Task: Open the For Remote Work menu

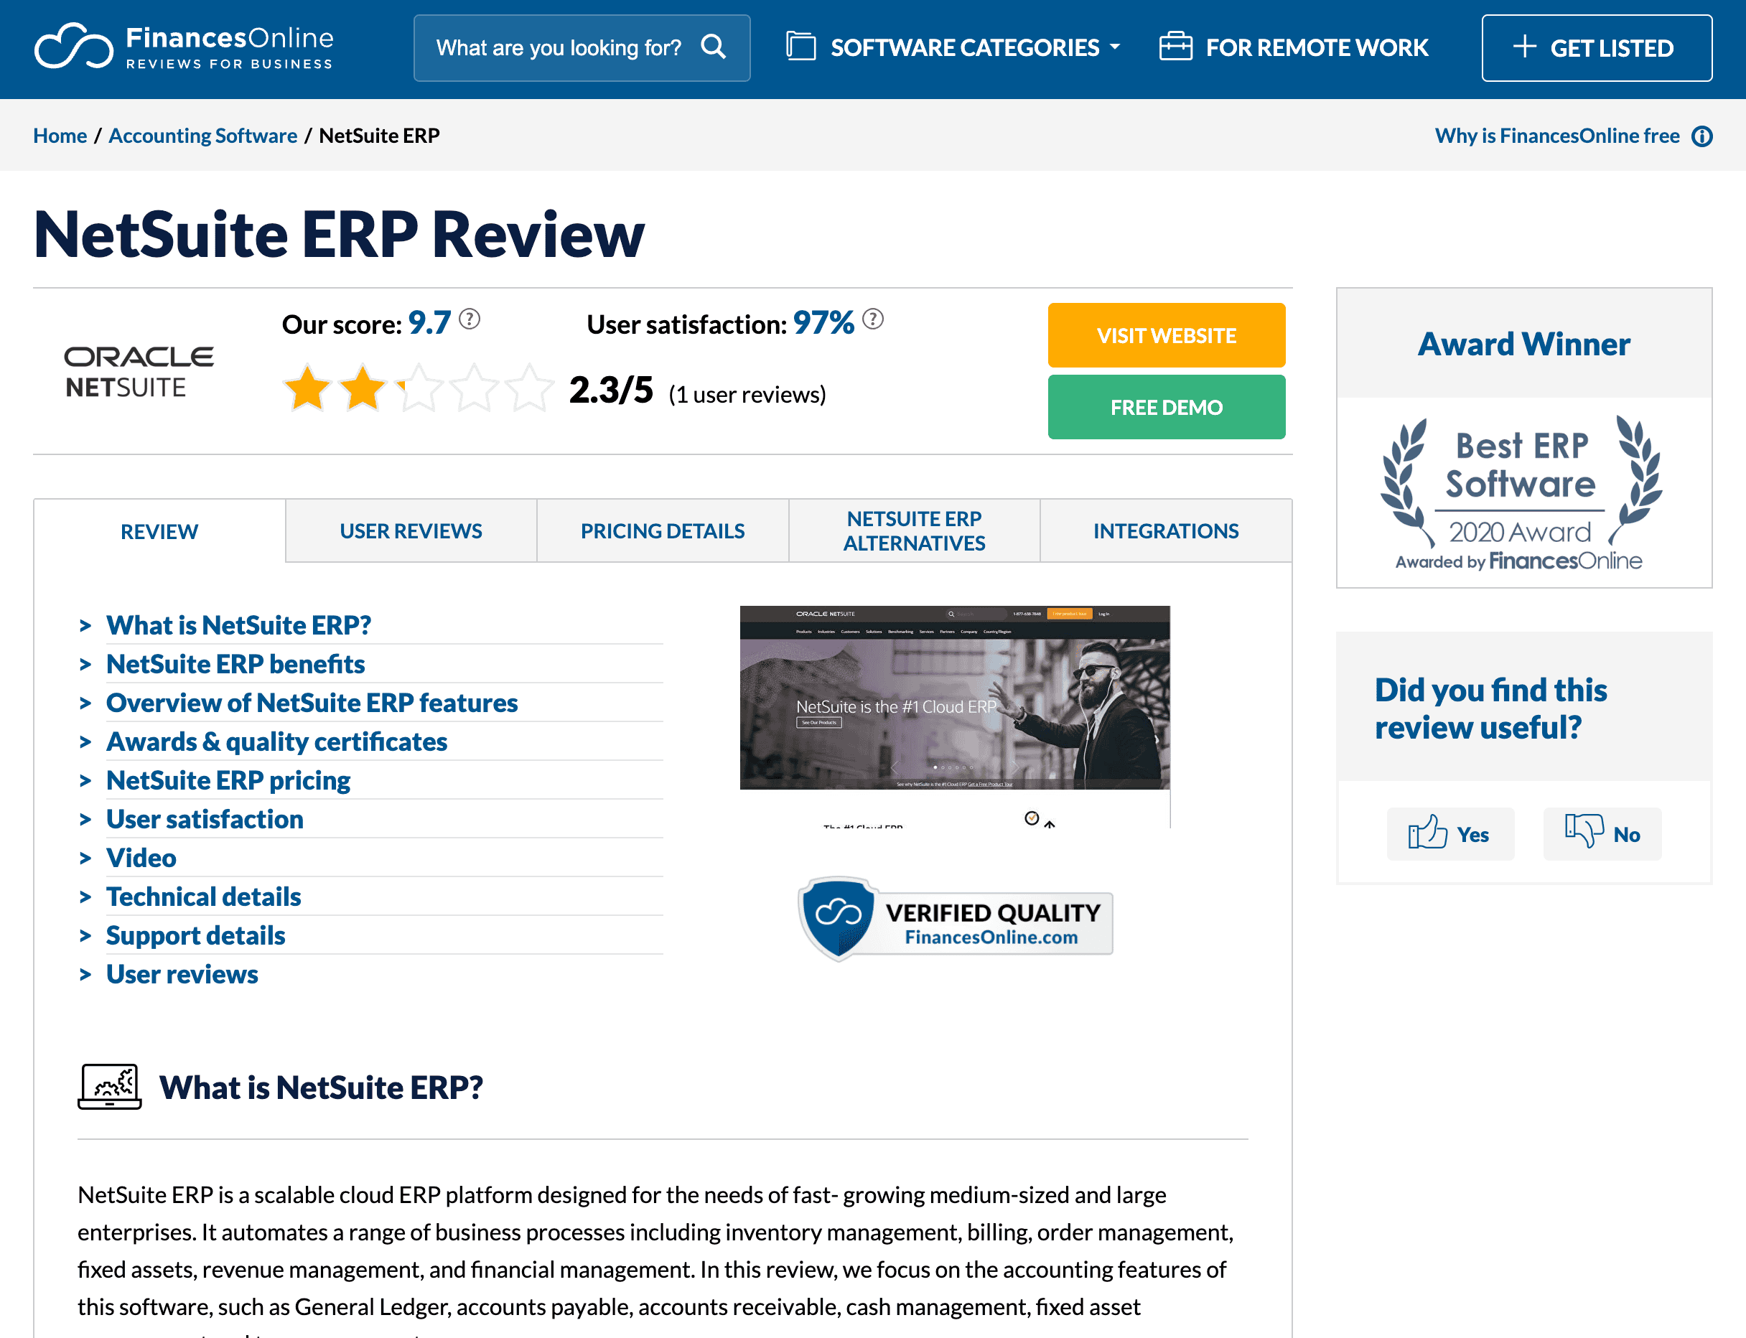Action: (x=1294, y=47)
